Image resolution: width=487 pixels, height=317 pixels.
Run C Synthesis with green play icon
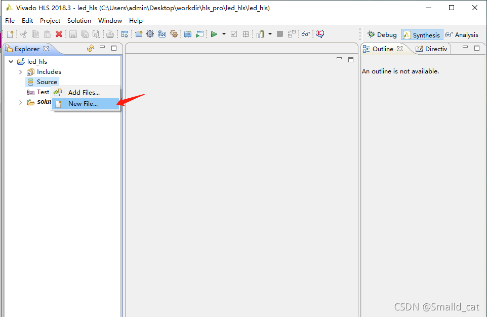click(x=214, y=34)
